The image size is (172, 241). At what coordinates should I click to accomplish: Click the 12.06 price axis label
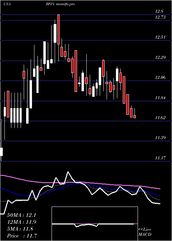coord(160,77)
